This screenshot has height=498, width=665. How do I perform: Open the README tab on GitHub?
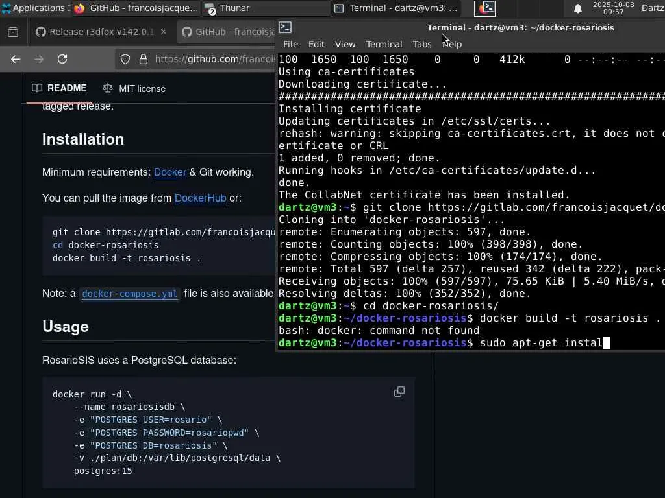[x=59, y=88]
